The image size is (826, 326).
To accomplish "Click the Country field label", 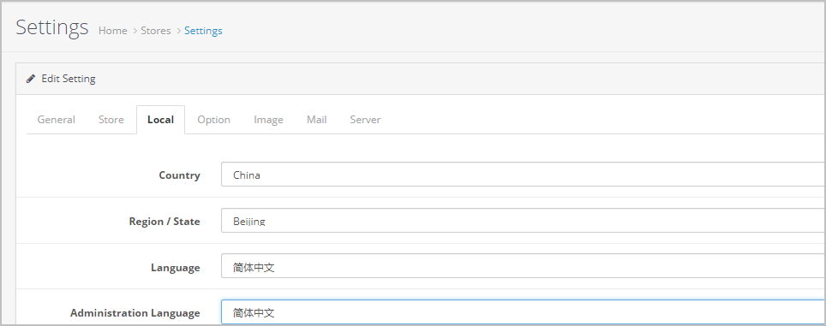I will pos(180,175).
